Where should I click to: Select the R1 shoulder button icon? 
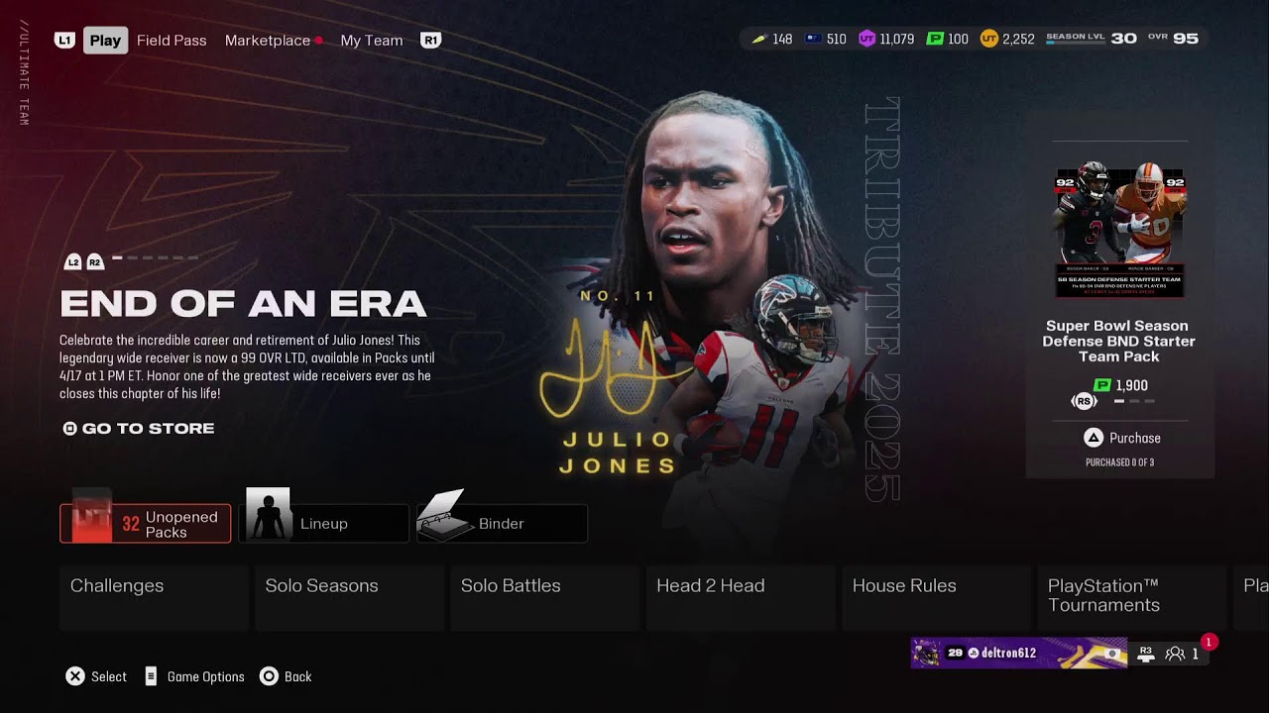430,41
